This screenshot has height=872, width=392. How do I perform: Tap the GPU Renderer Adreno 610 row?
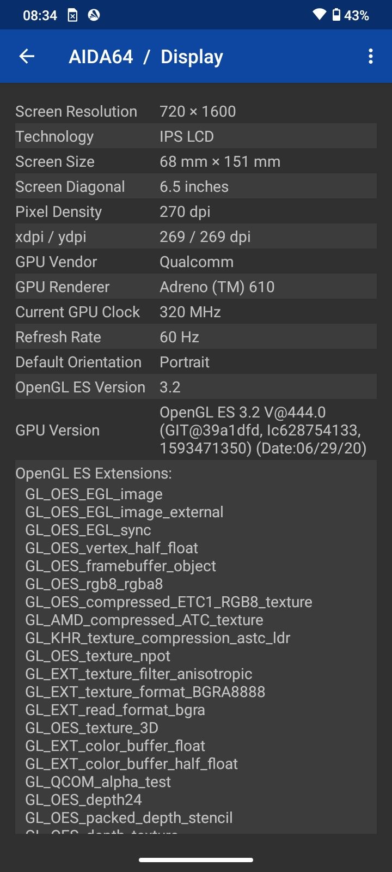tap(196, 287)
